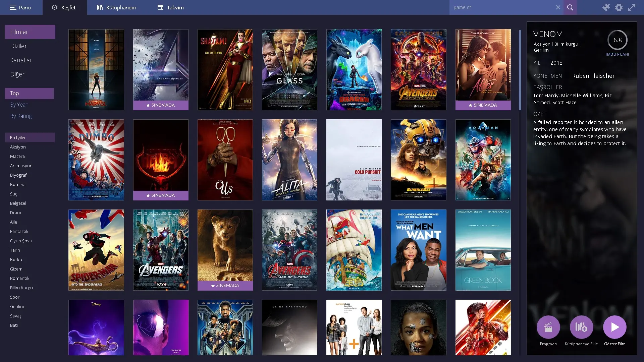The height and width of the screenshot is (362, 644).
Task: Select the Hellboy poster
Action: (161, 160)
